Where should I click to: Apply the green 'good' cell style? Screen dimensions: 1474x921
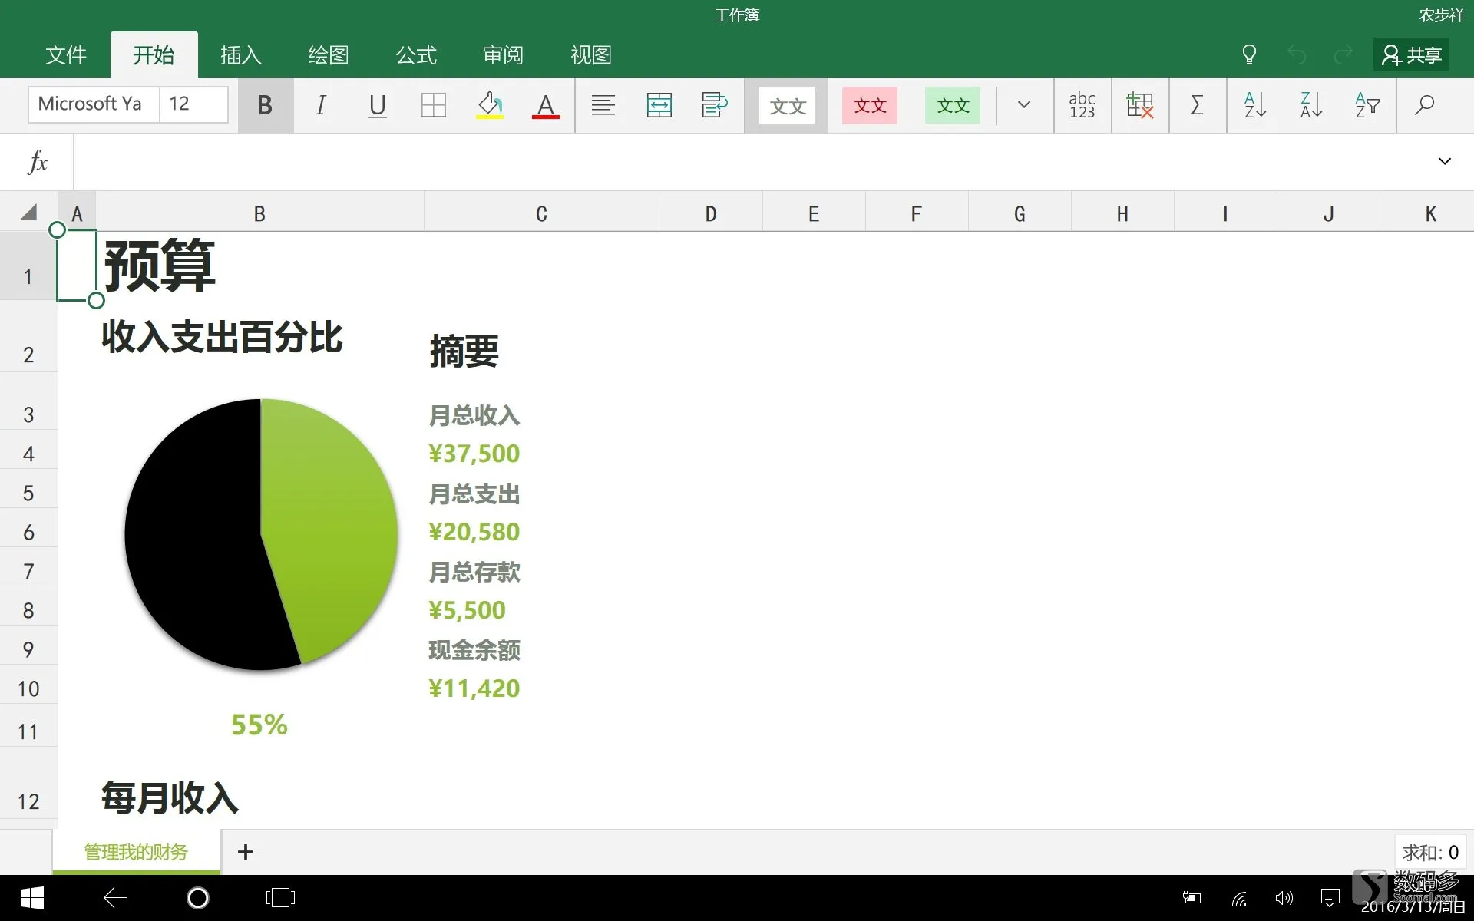click(x=953, y=105)
